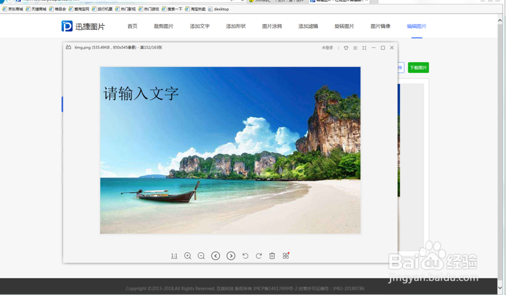The image size is (506, 295).
Task: Rotate image counterclockwise icon
Action: click(x=245, y=256)
